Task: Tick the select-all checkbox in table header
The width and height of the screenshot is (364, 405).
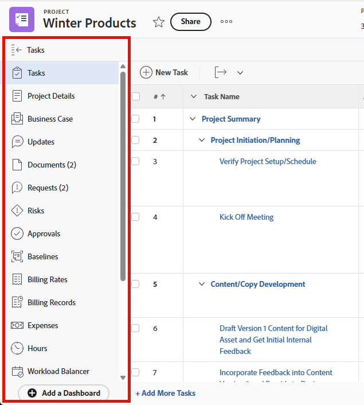Action: tap(136, 96)
